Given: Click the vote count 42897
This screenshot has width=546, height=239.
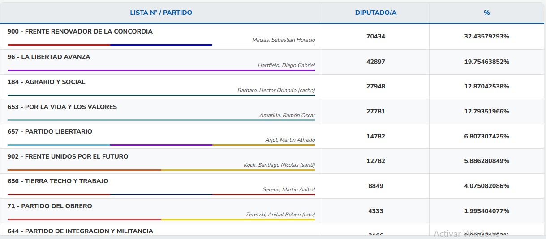Looking at the screenshot, I should coord(375,62).
